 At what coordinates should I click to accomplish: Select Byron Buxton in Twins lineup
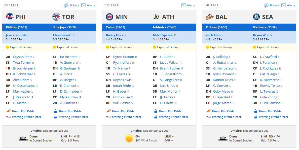tap(124, 57)
